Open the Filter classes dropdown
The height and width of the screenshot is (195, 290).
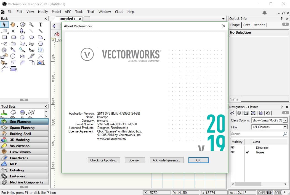285,127
